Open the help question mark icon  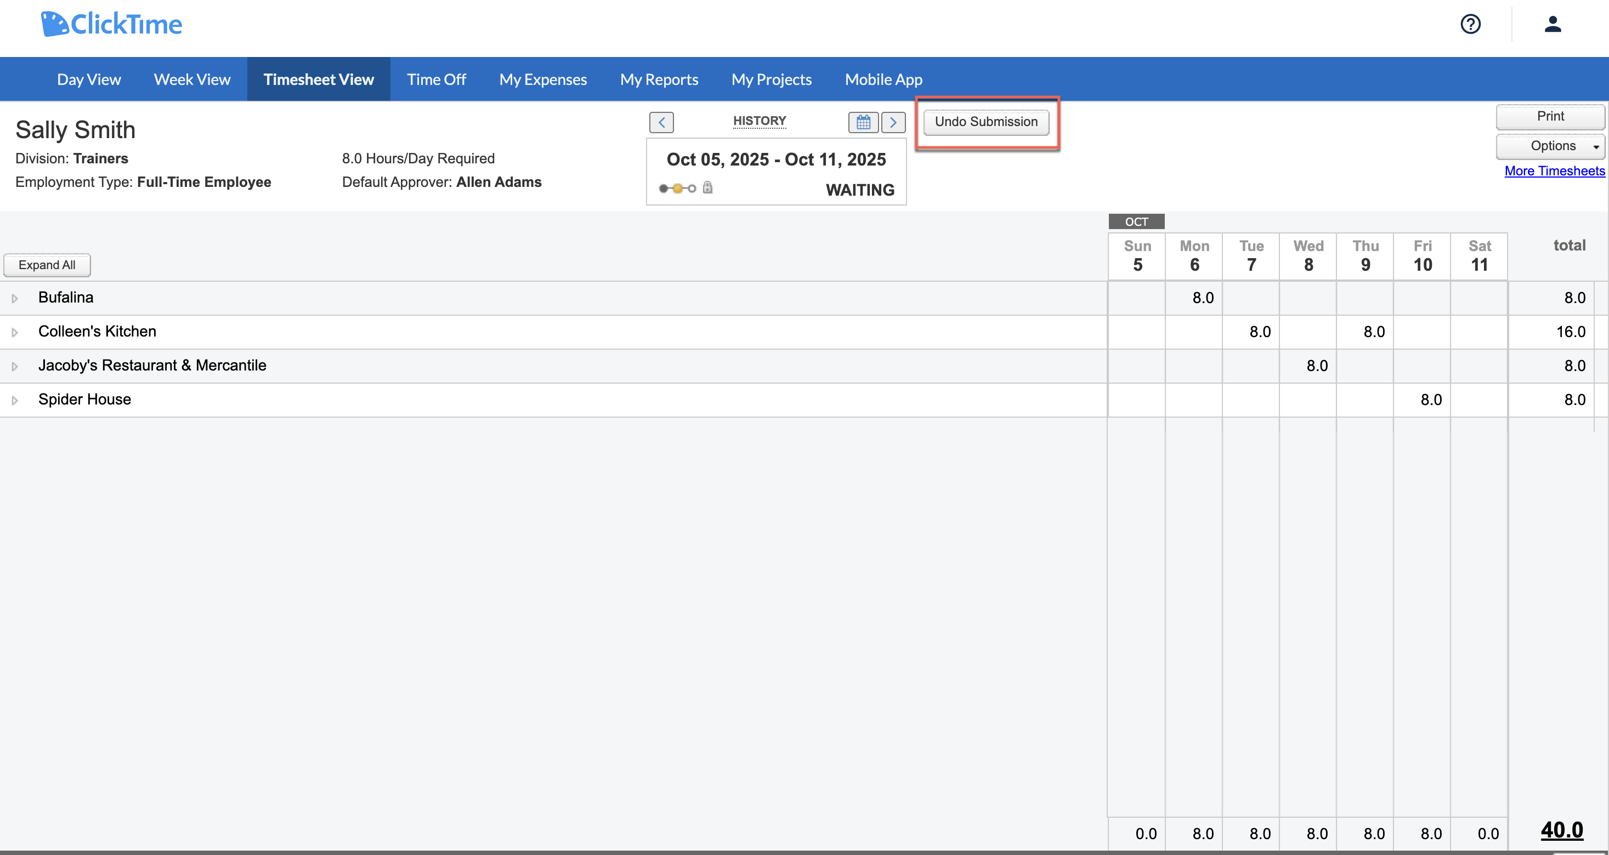(x=1470, y=24)
